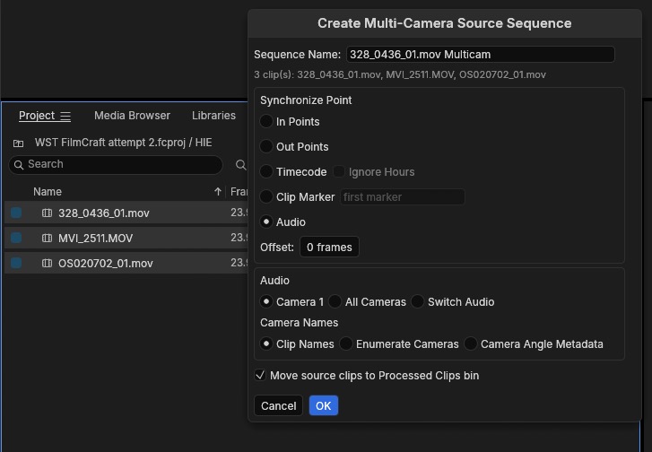Switch to the Media Browser tab
The image size is (652, 452).
(132, 116)
